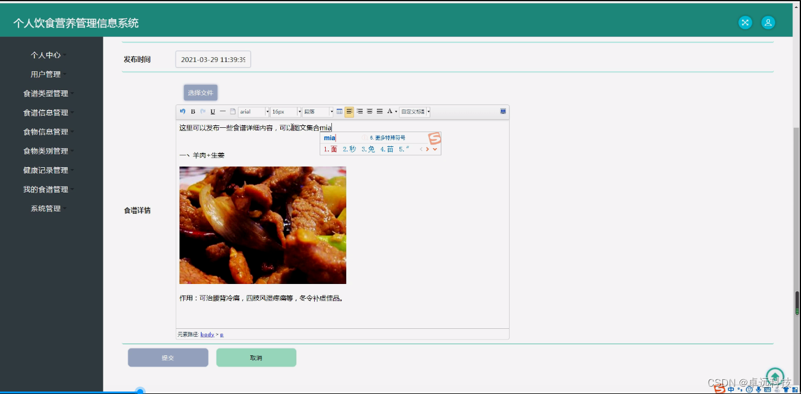Viewport: 801px width, 394px height.
Task: Click the 发布时间 date input field
Action: click(x=213, y=59)
